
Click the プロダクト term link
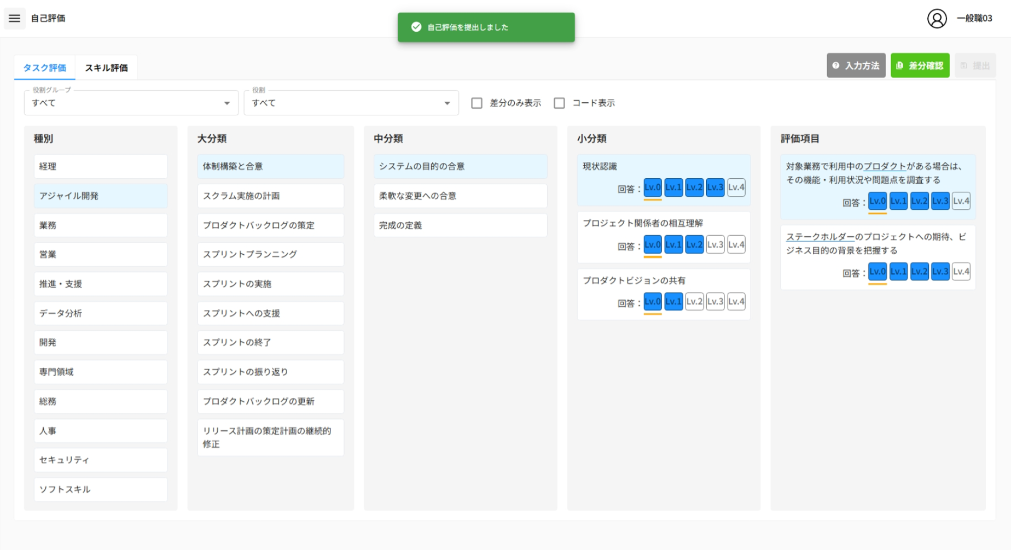885,167
